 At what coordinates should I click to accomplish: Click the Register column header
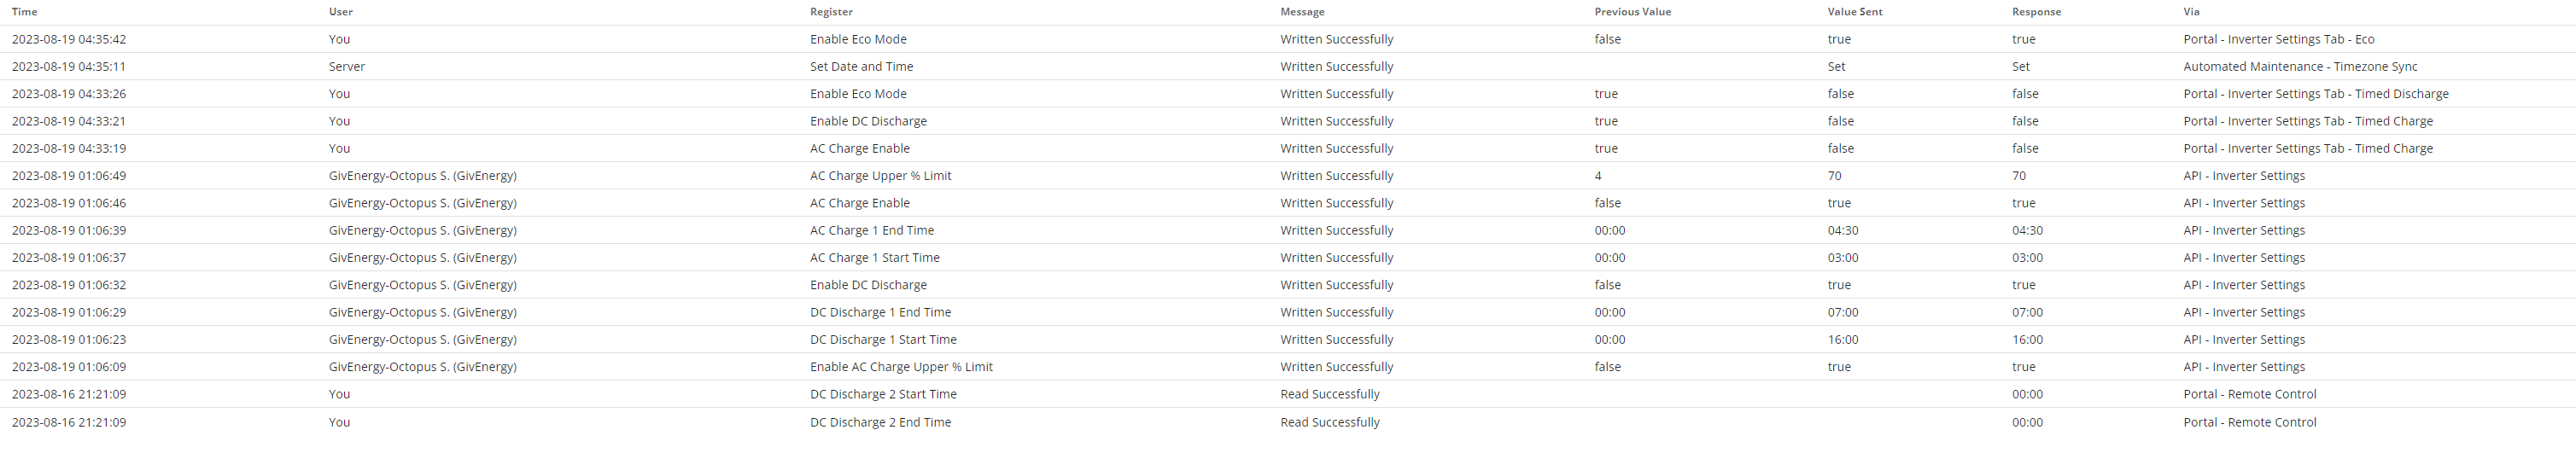[831, 12]
